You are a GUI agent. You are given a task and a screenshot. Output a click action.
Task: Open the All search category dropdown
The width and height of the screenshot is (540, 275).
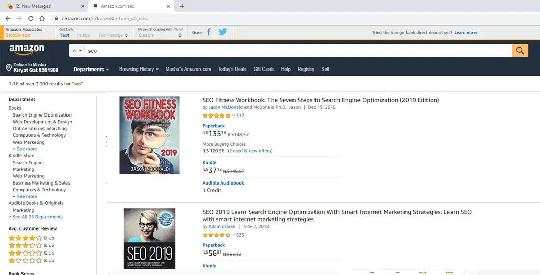[77, 51]
